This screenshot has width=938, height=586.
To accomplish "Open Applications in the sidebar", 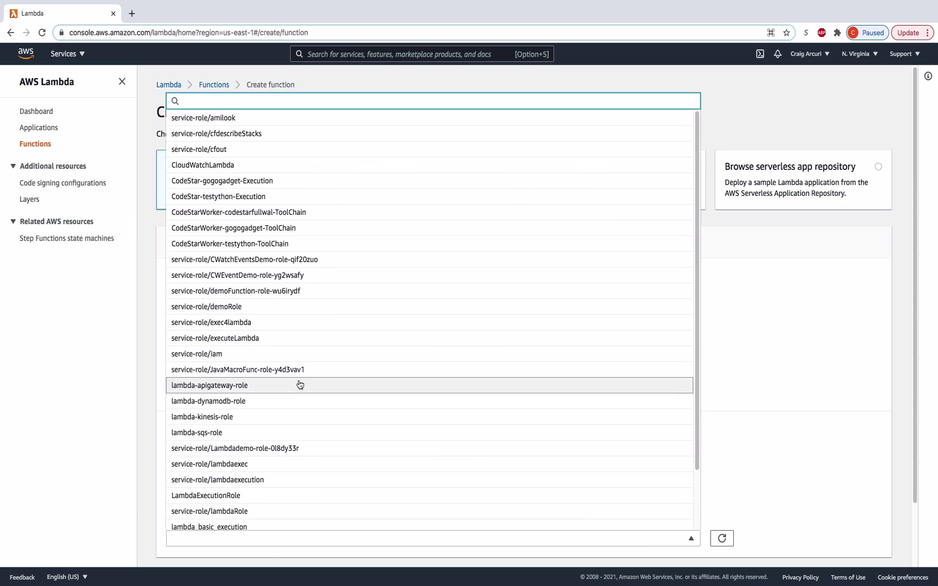I will pos(39,128).
